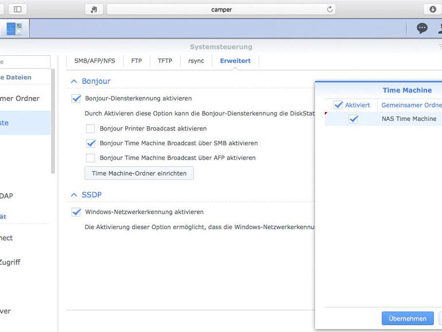The height and width of the screenshot is (332, 442).
Task: Collapse the Bonjour section
Action: 74,81
